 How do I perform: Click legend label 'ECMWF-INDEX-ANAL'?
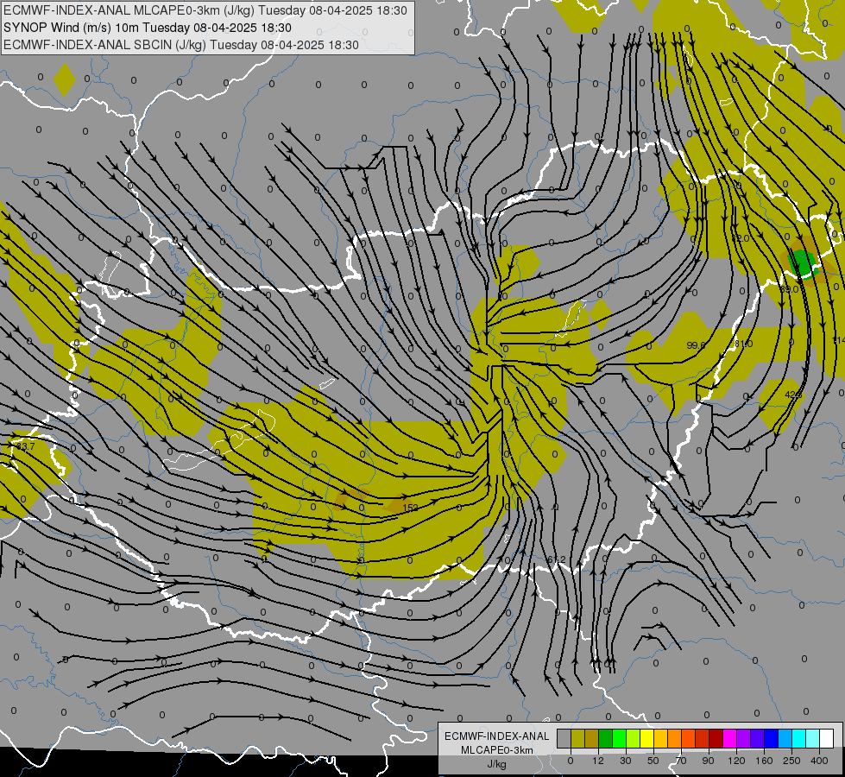tap(497, 736)
